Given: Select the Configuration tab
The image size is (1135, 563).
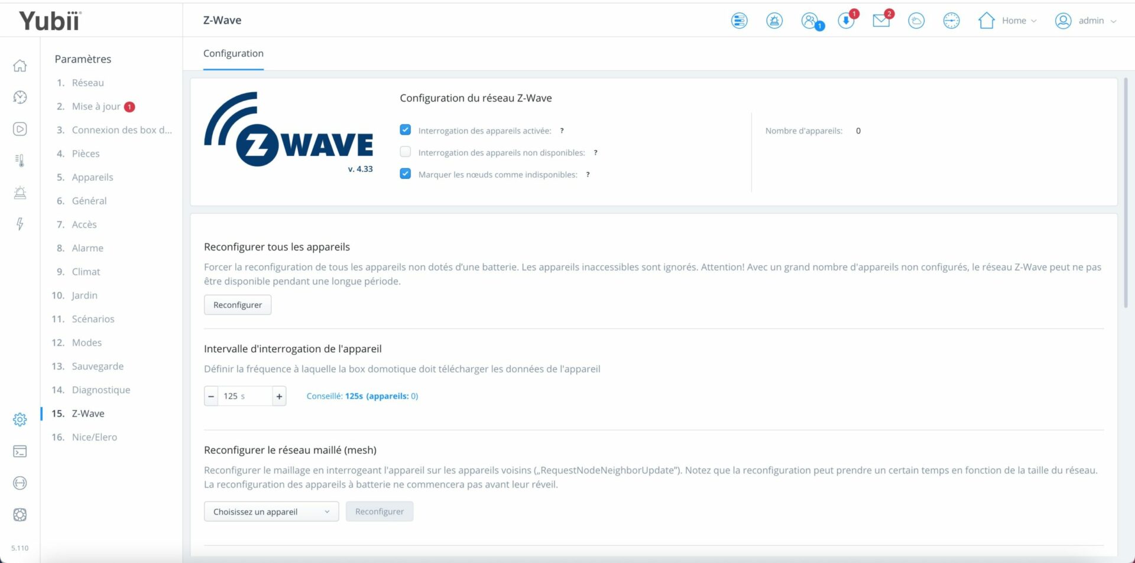Looking at the screenshot, I should 234,54.
